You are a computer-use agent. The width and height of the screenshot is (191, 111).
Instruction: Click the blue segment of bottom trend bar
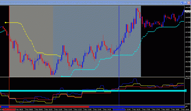(137, 107)
